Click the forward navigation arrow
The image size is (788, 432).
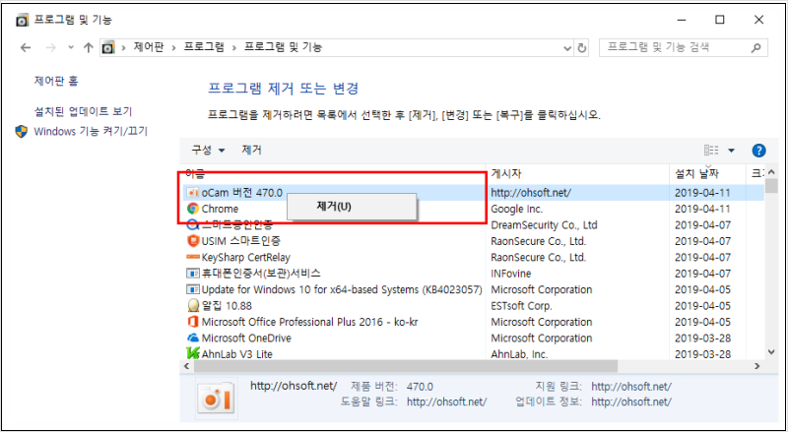[51, 47]
